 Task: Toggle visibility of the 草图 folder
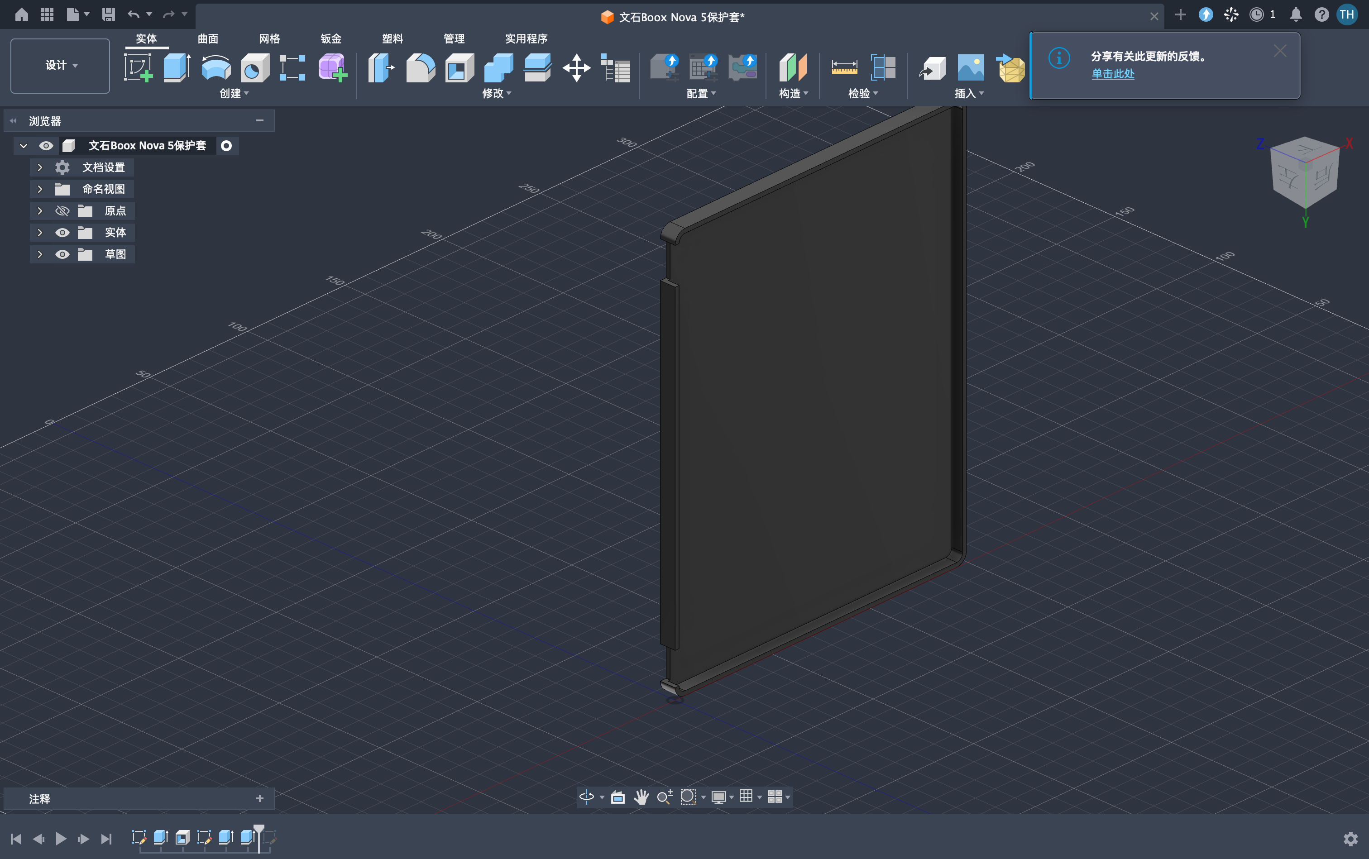[62, 254]
